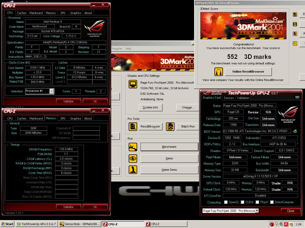Screen dimensions: 305x228
Task: Click OK in the top CPU-Z window
Action: coord(95,101)
